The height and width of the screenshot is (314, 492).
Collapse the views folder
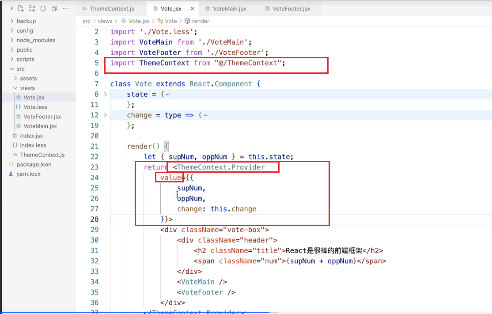(x=15, y=88)
